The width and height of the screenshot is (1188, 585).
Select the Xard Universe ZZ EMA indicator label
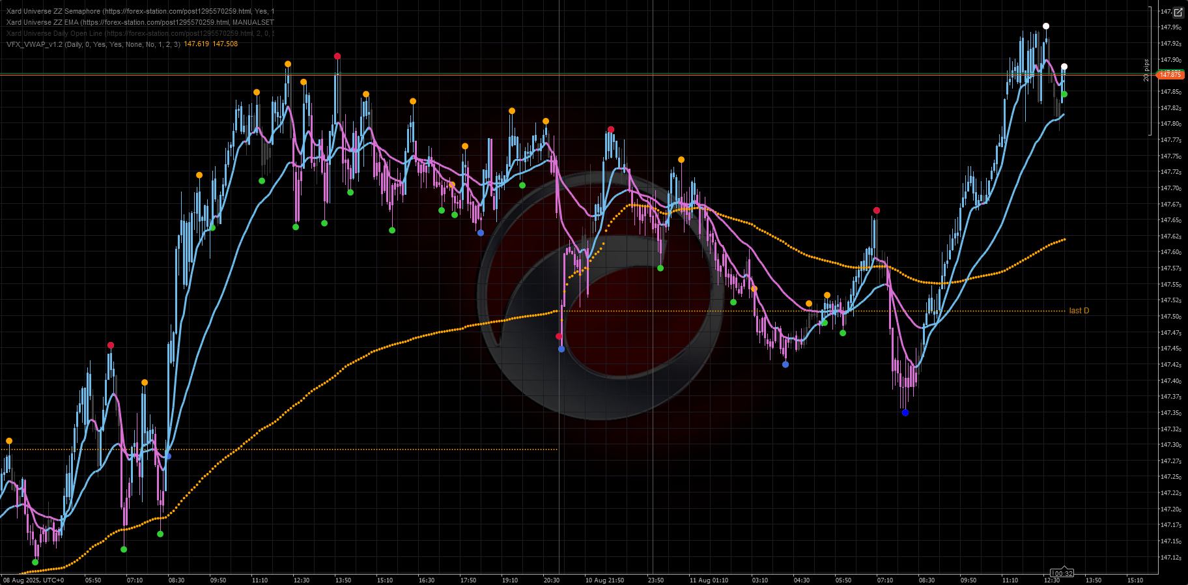pyautogui.click(x=140, y=22)
